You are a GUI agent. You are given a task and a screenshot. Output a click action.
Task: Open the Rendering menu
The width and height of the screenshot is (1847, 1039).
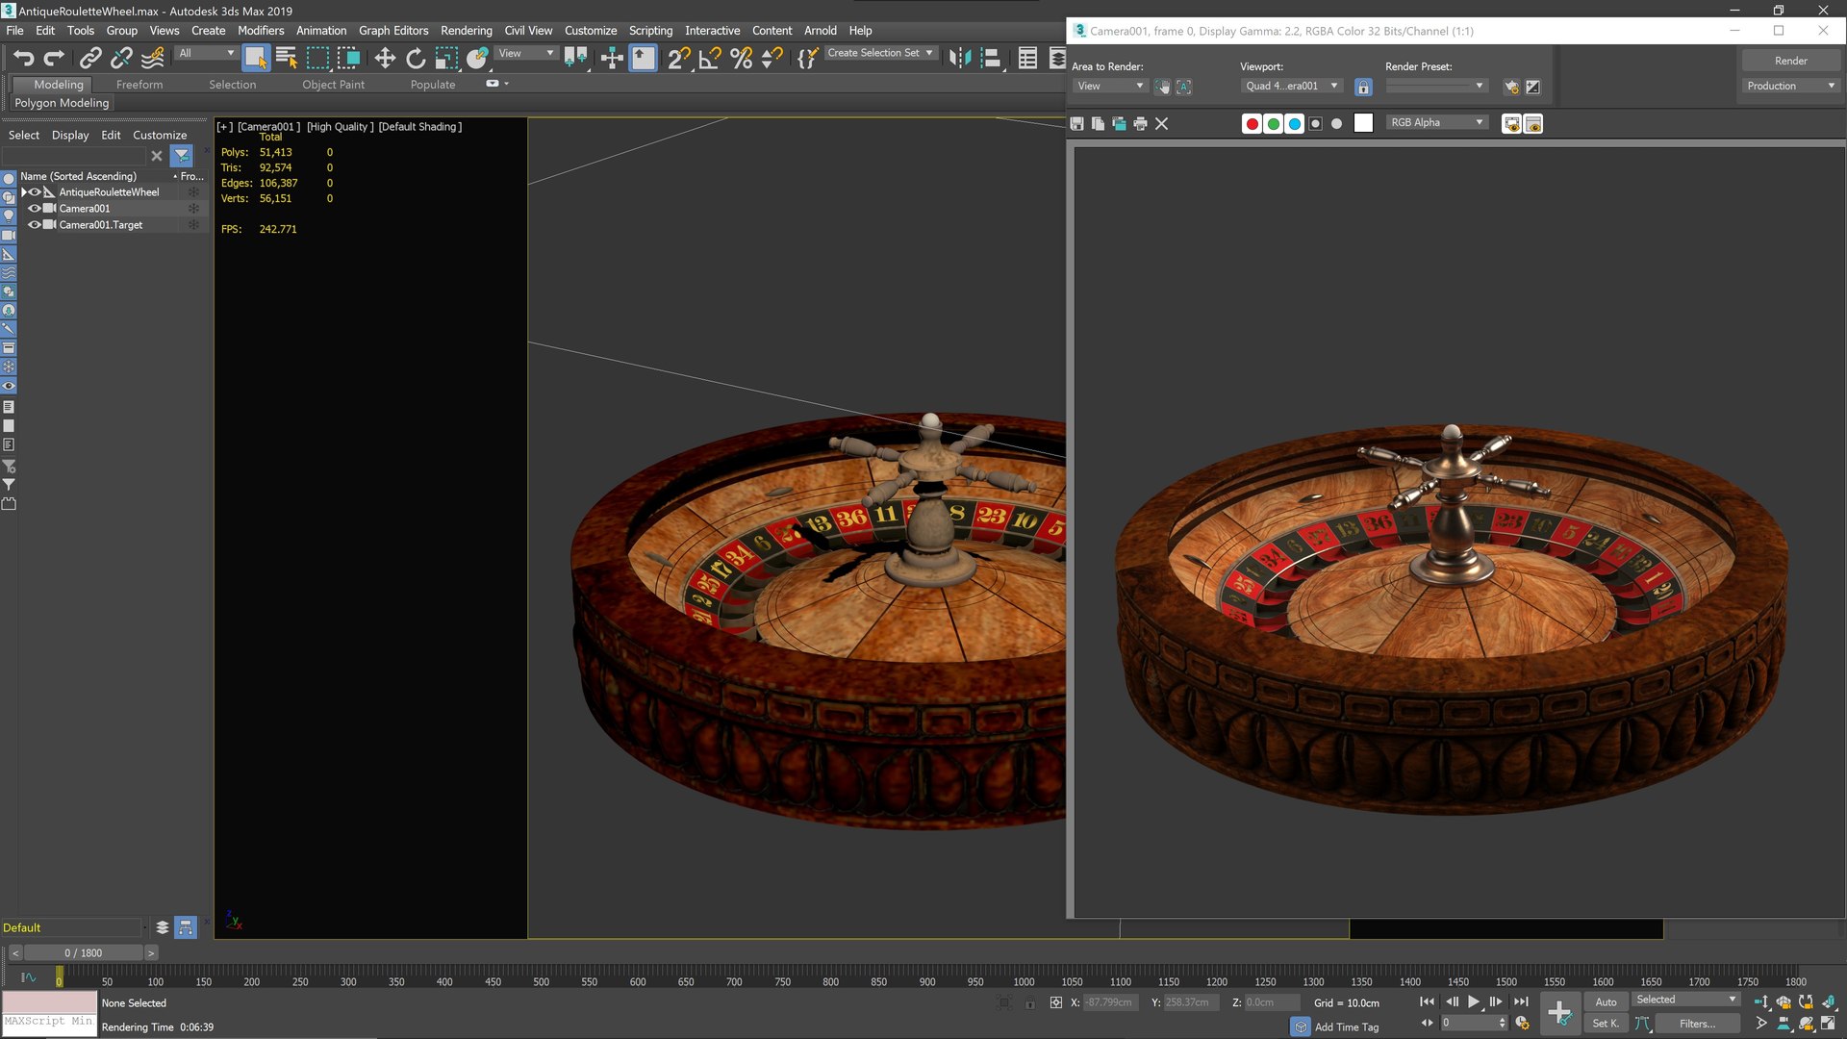467,31
